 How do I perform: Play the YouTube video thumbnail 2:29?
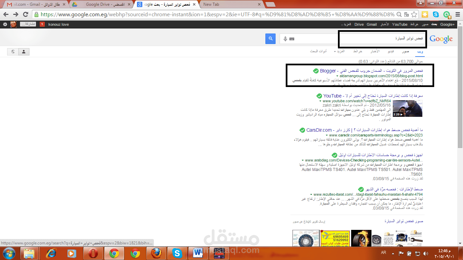[x=407, y=108]
